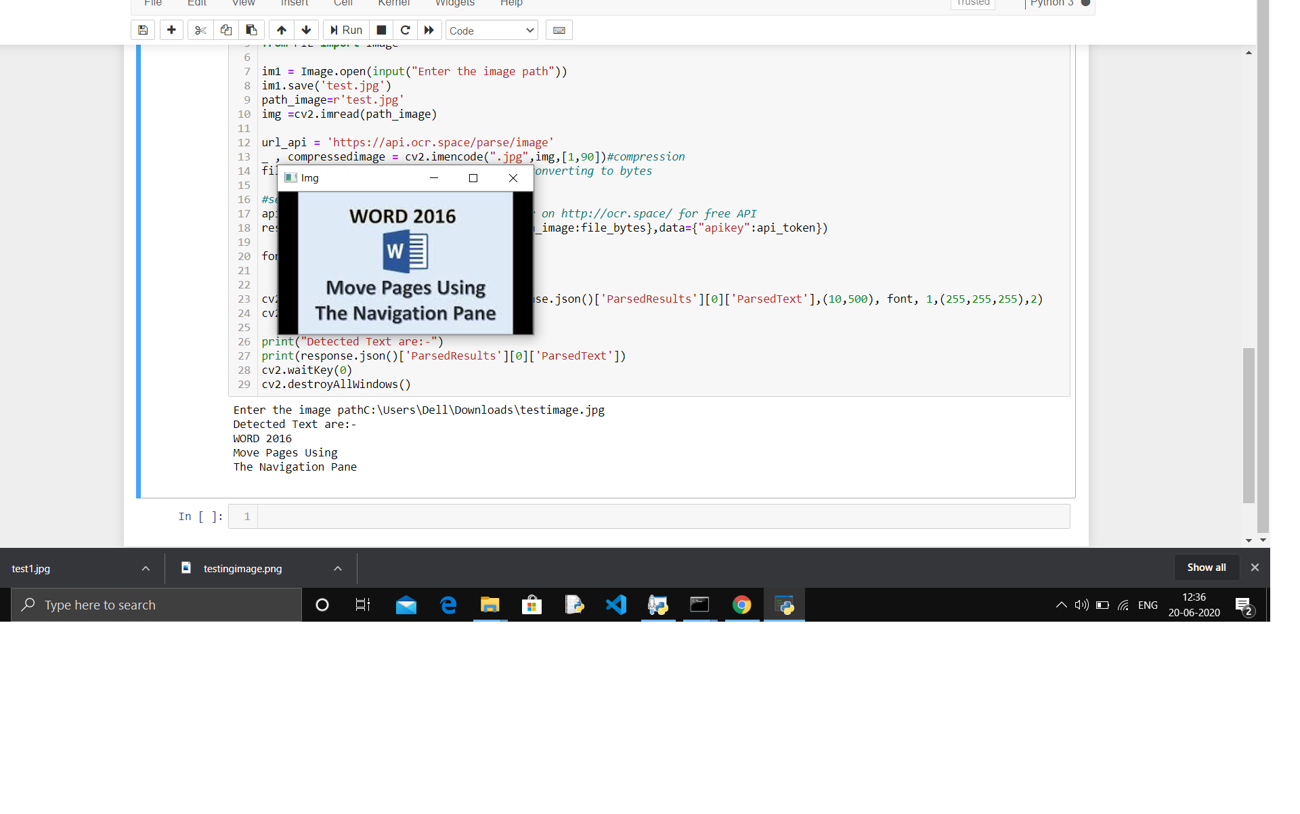
Task: Move selected cell down arrow
Action: 306,30
